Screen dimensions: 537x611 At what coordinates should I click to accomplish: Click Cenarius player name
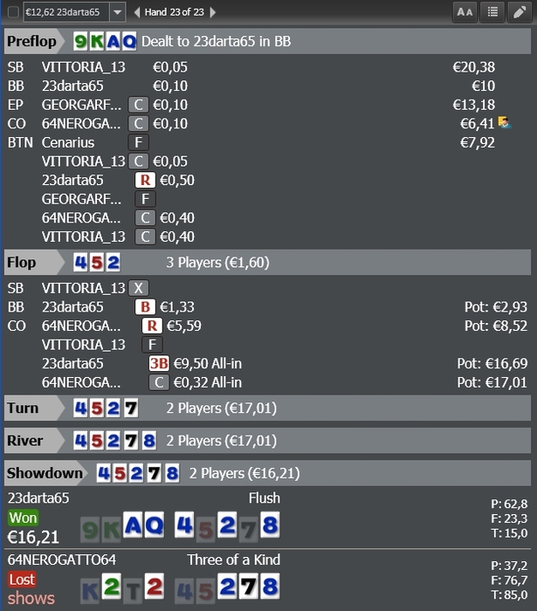(68, 142)
